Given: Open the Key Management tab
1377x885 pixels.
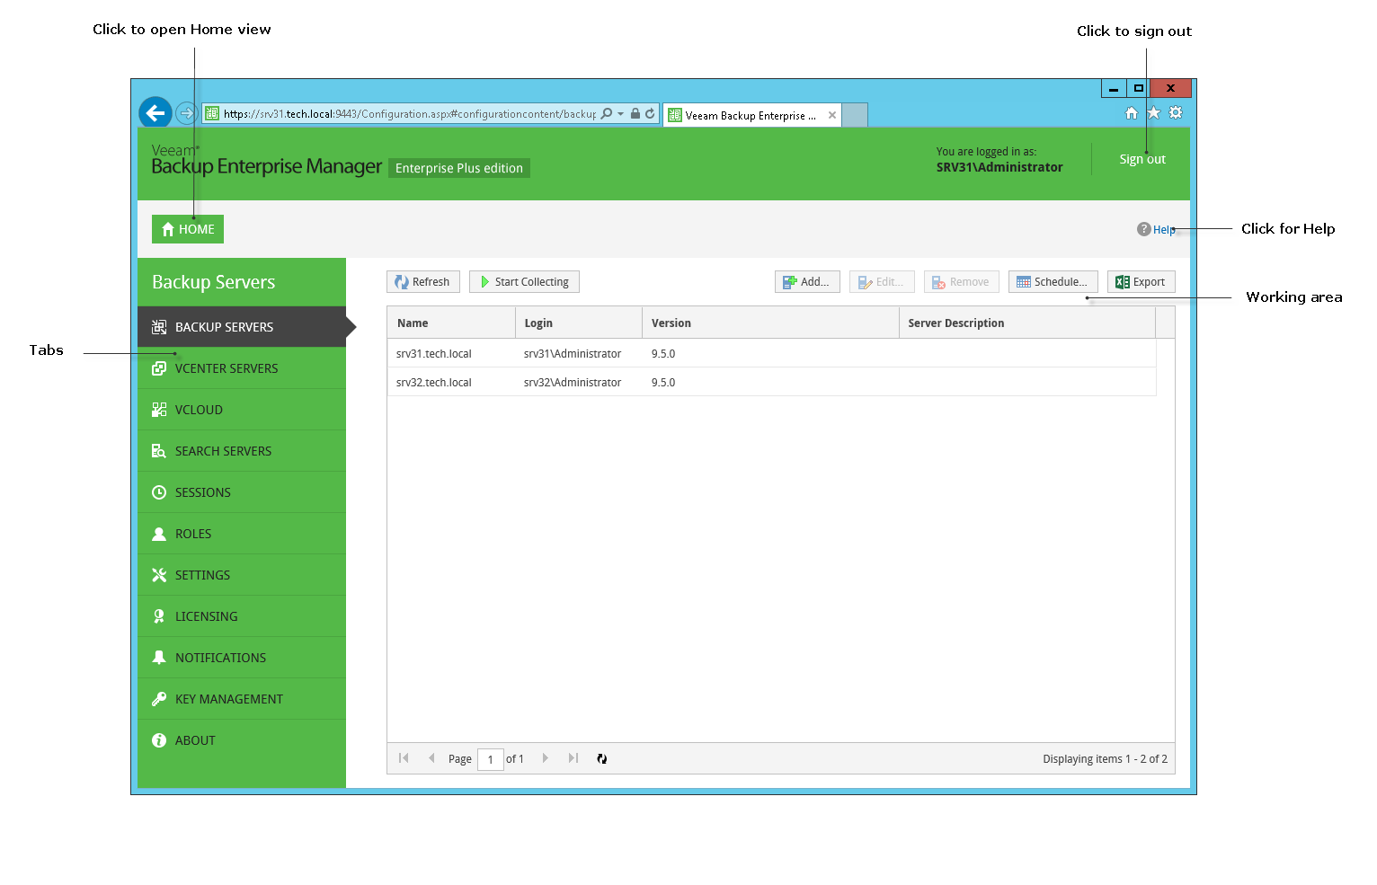Looking at the screenshot, I should click(x=242, y=699).
